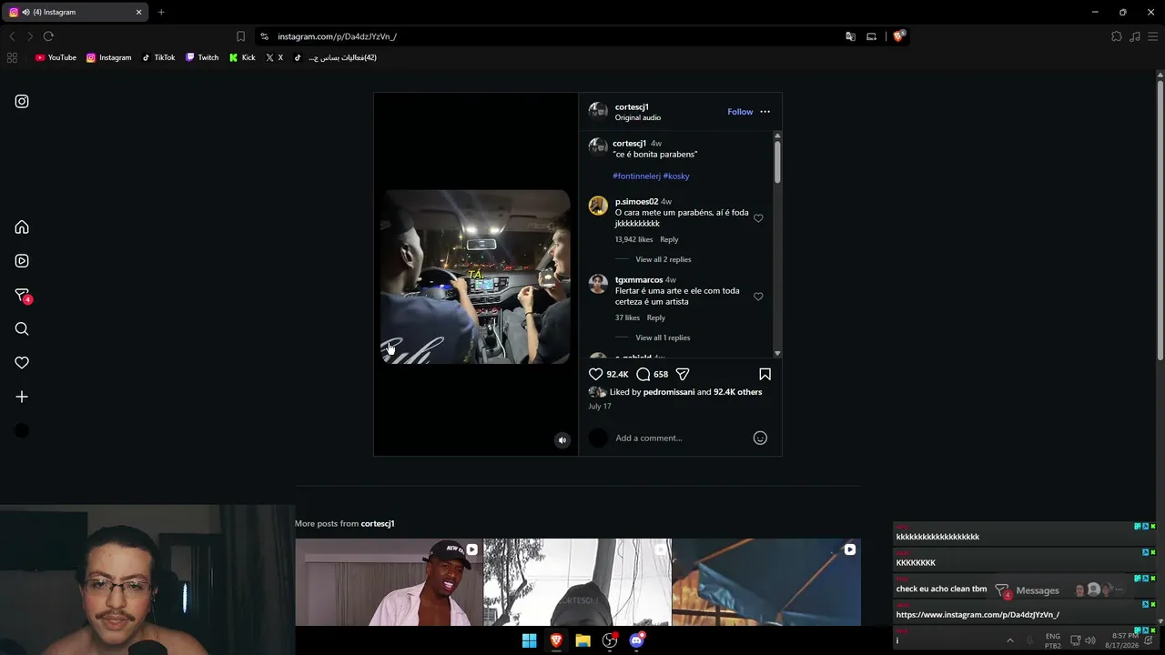This screenshot has width=1165, height=655.
Task: Mute the video audio
Action: click(x=562, y=440)
